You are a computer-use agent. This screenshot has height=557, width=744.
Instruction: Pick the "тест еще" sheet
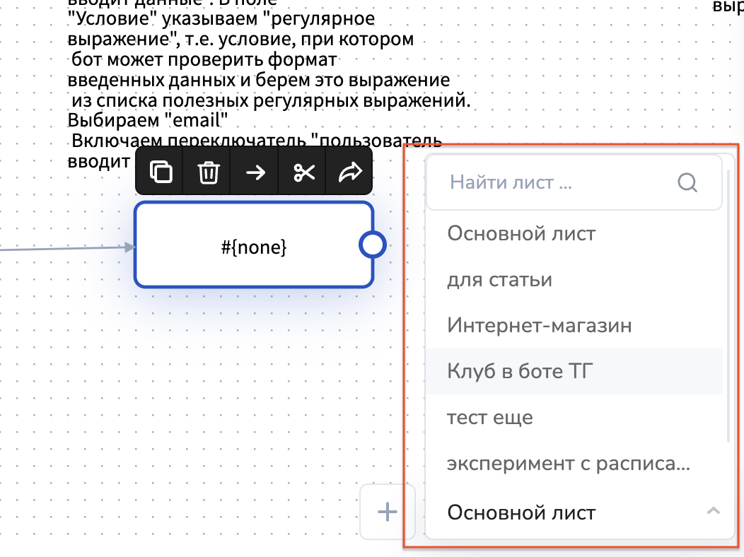pyautogui.click(x=489, y=418)
